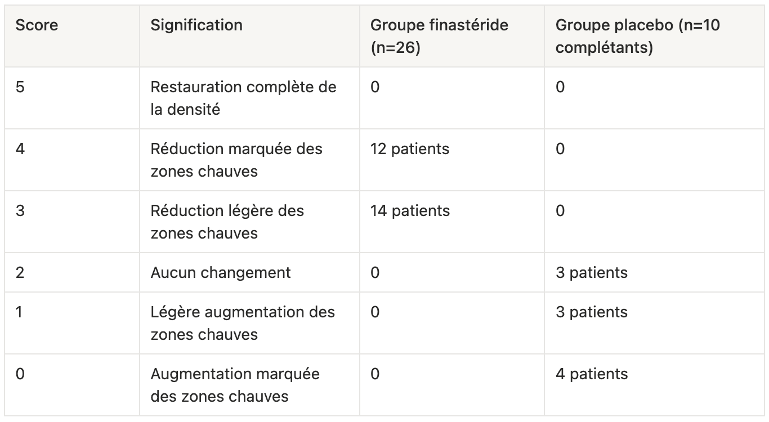769x422 pixels.
Task: Click the score "2" cell
Action: (20, 273)
